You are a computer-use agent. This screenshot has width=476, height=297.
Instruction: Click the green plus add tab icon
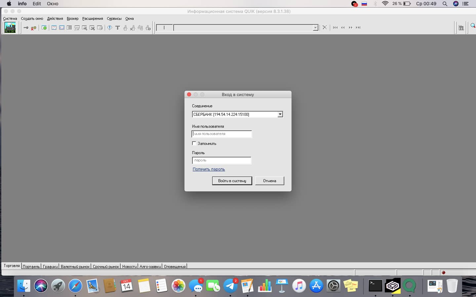(x=44, y=28)
